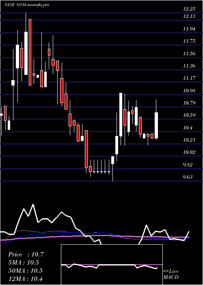Click the 10.4 price axis label
Viewport: 203px width, 285px height.
(188, 127)
